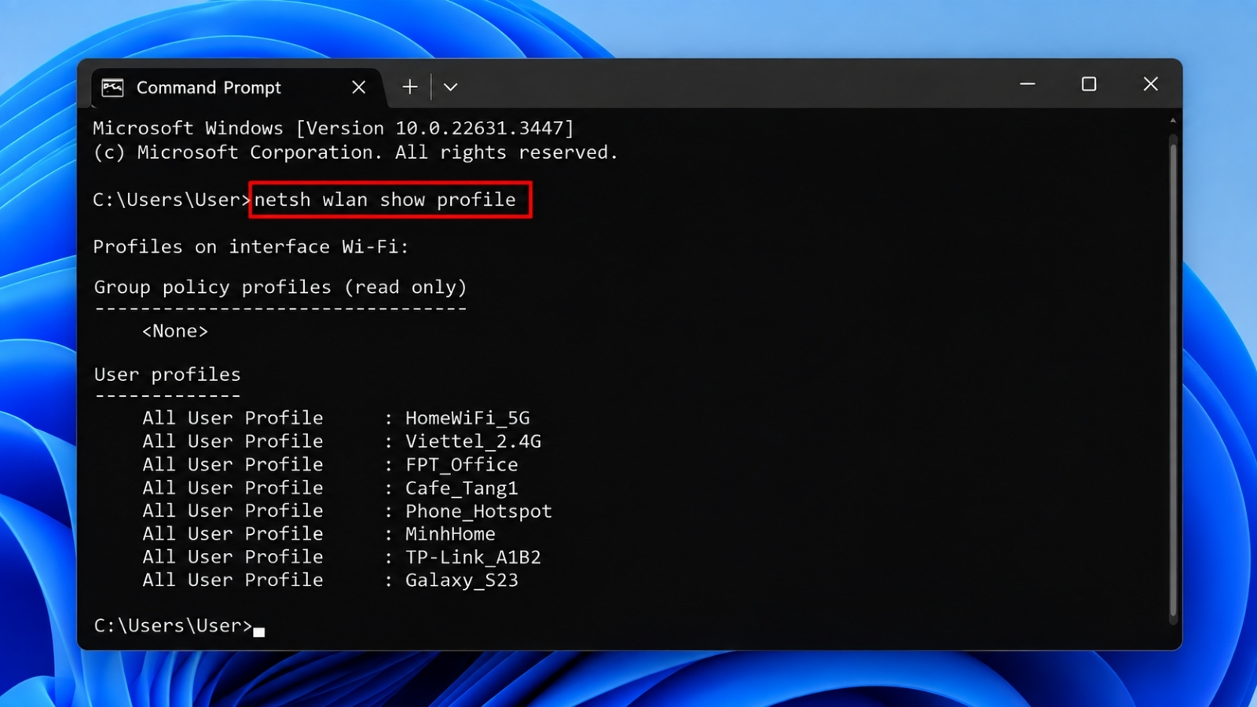The width and height of the screenshot is (1257, 707).
Task: Click the '<None>' entry
Action: 175,332
